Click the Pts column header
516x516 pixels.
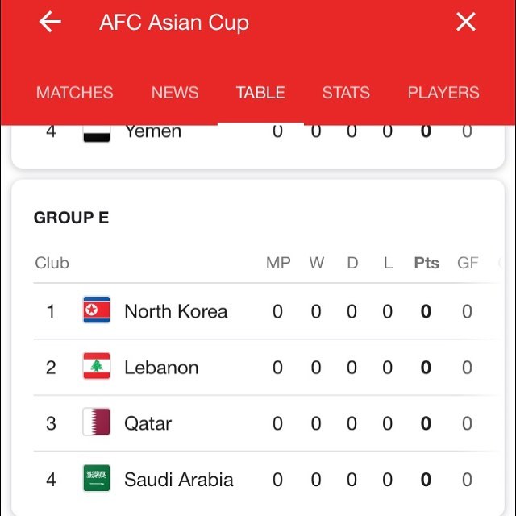(427, 263)
